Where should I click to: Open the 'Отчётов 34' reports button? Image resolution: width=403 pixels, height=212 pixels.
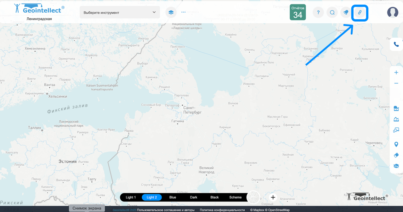(x=298, y=12)
